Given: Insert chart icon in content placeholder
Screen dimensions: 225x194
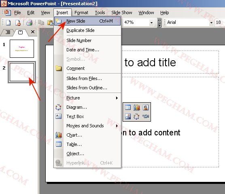Looking at the screenshot, I should 137,108.
